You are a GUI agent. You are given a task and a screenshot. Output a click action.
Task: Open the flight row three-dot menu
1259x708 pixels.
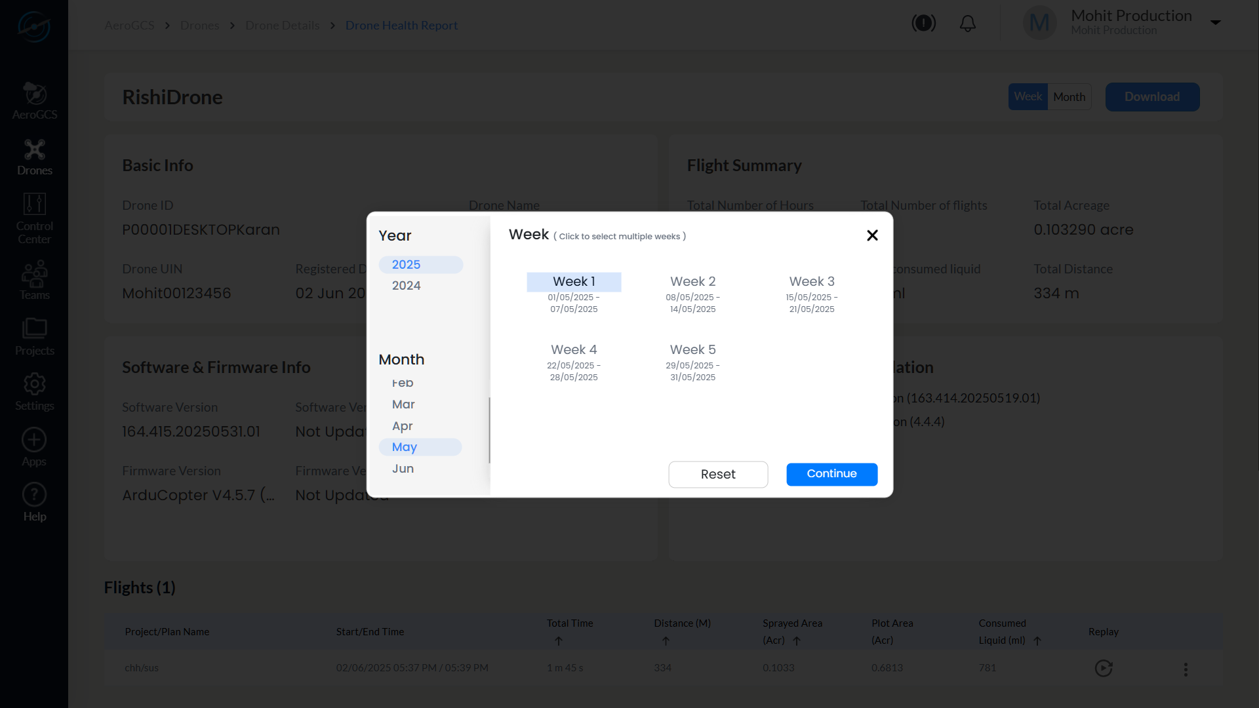1186,669
